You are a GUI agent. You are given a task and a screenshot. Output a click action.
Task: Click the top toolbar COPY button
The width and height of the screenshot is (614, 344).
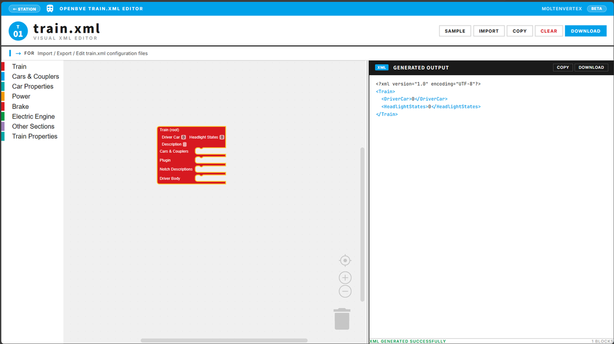(x=519, y=31)
